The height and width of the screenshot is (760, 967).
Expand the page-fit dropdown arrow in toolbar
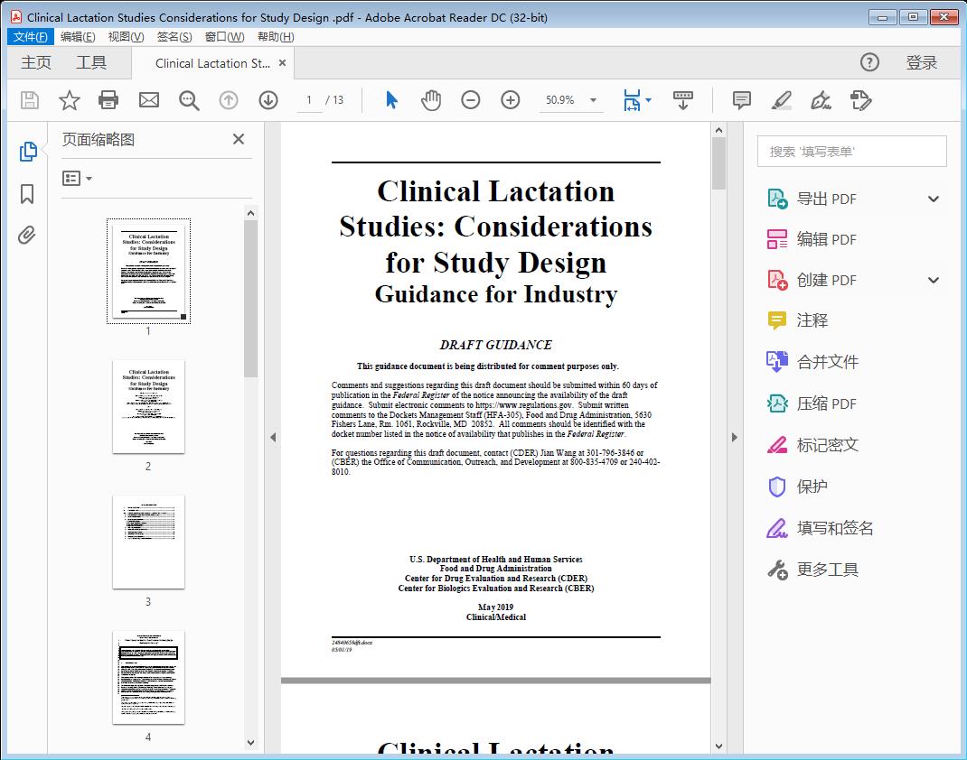click(649, 100)
